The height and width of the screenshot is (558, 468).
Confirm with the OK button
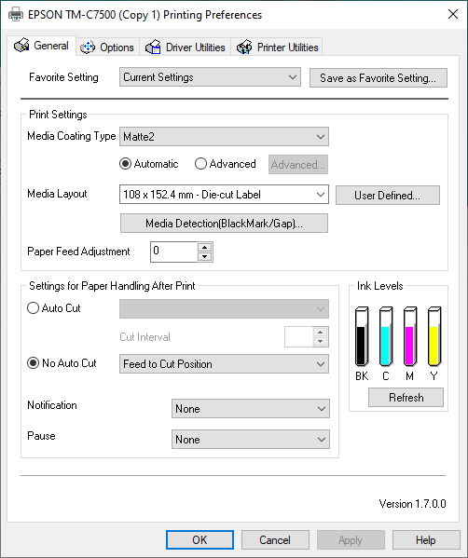[200, 540]
